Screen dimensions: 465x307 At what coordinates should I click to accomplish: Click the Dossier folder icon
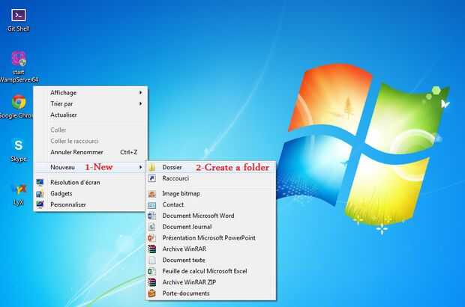151,168
